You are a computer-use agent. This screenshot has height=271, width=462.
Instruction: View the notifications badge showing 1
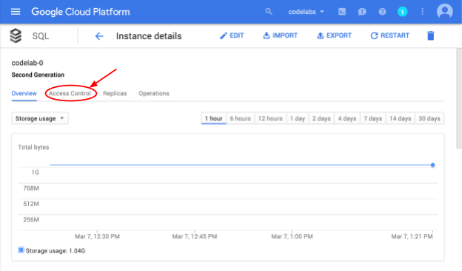[402, 12]
